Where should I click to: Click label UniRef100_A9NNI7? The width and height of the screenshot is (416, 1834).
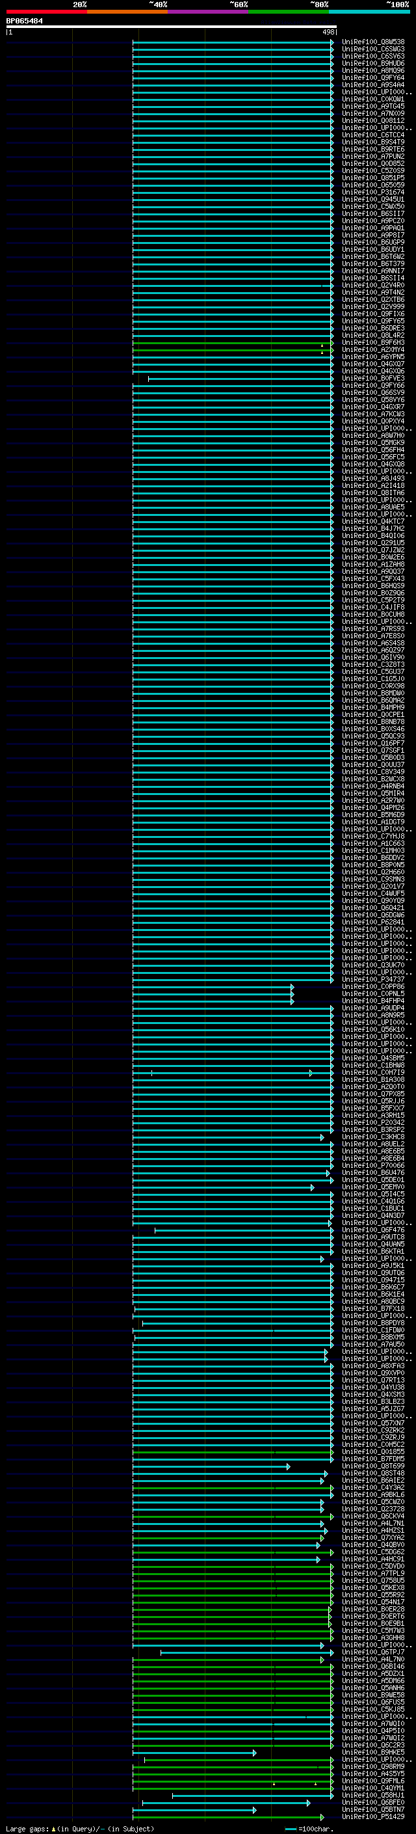click(372, 271)
